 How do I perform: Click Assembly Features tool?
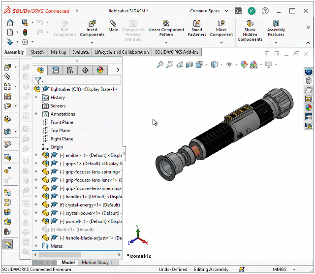pyautogui.click(x=276, y=29)
